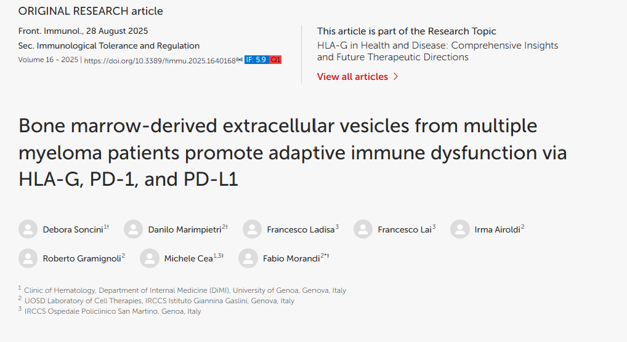The height and width of the screenshot is (342, 627).
Task: Click Francesco Lai's profile avatar
Action: coord(363,229)
